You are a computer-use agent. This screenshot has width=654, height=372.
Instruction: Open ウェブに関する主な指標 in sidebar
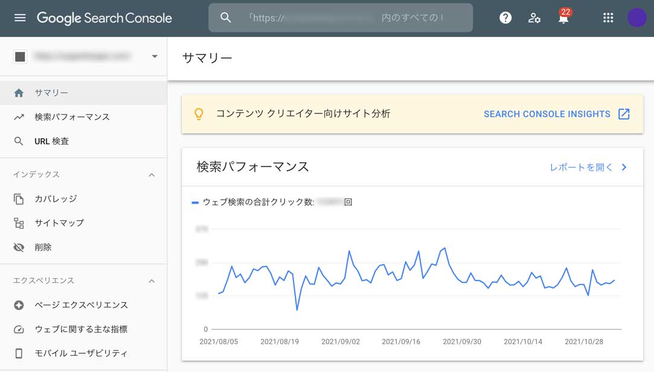(83, 329)
